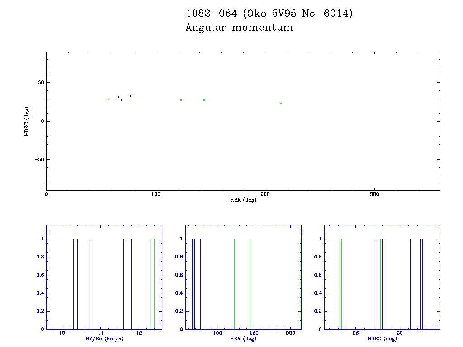Screen dimensions: 463x347
Task: Click the "HRA (deg)" x-axis label under the scatter plot
Action: 243,200
